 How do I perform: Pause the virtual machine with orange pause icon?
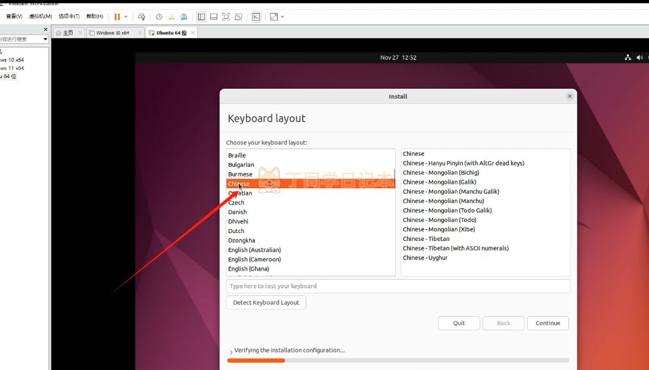click(x=117, y=17)
